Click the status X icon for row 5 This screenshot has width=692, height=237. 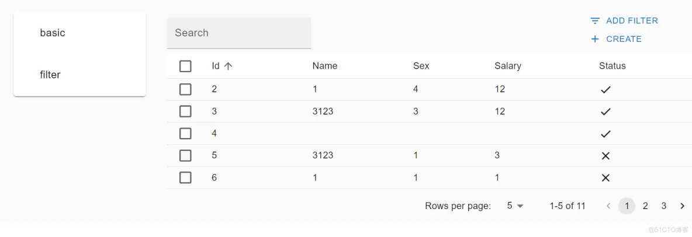605,155
